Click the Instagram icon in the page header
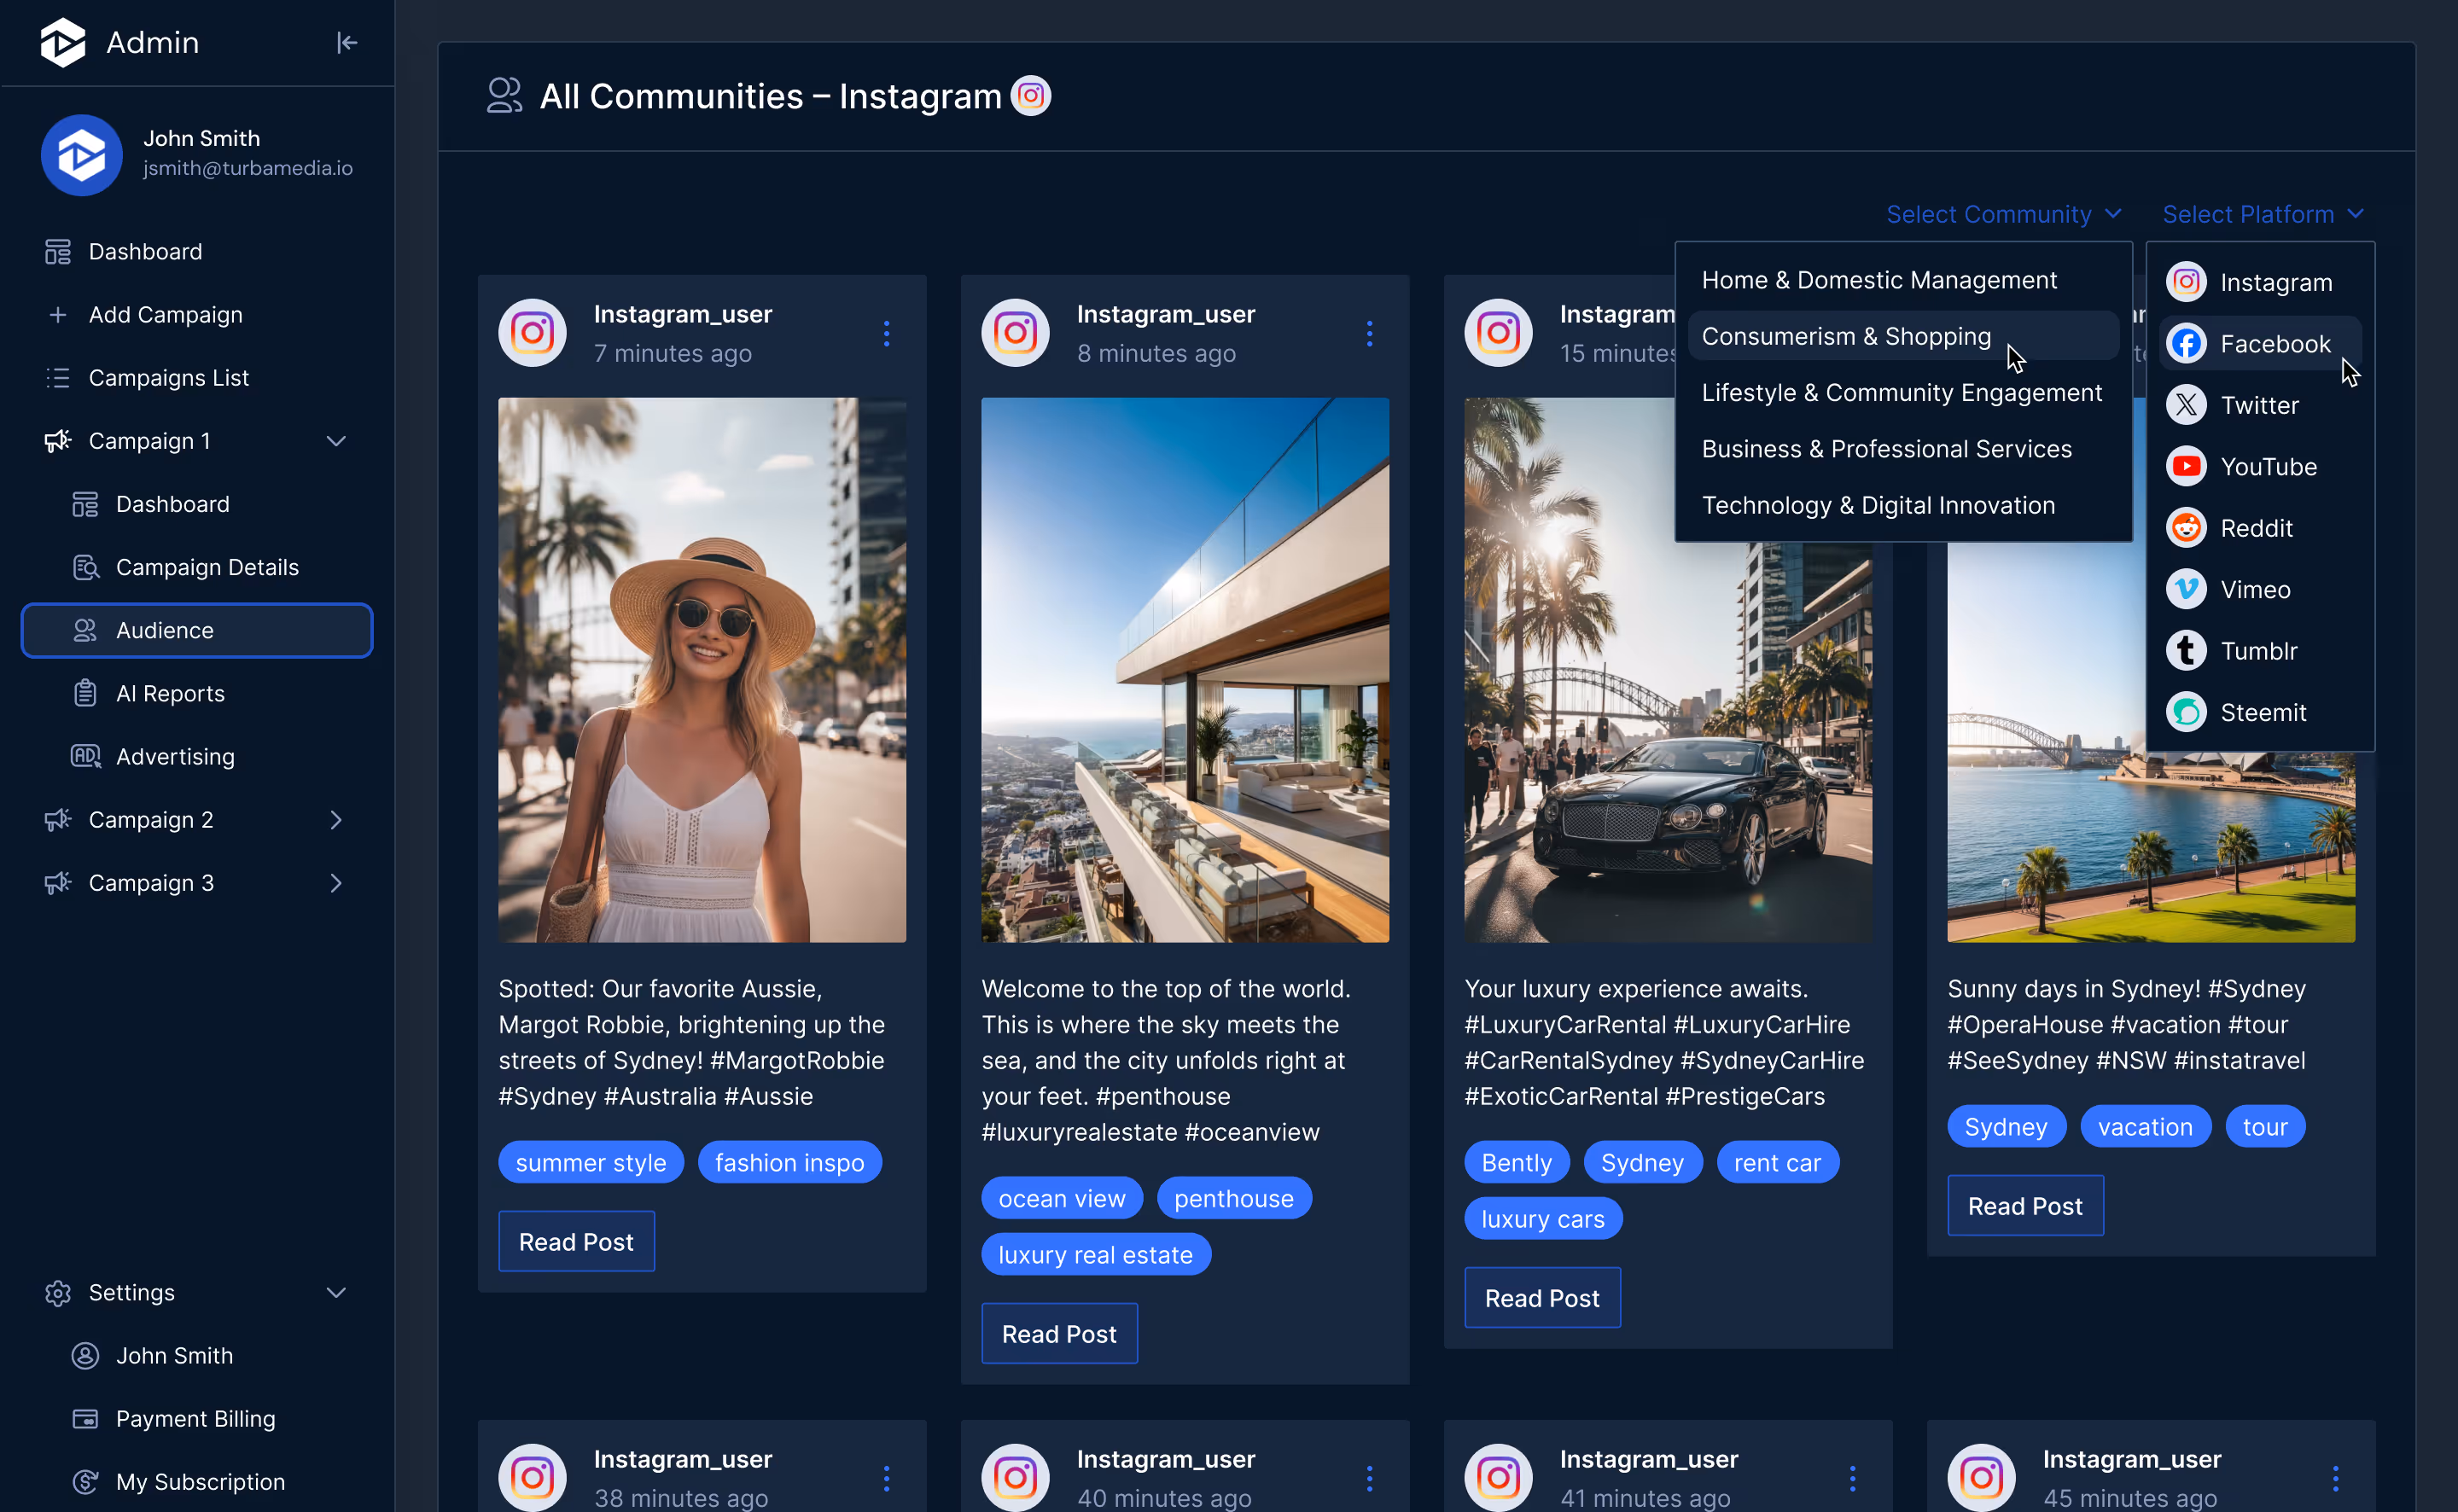Screen dimensions: 2458x1512 point(1031,95)
